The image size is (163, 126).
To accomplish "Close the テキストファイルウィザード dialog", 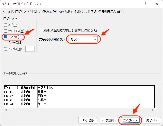I will pos(157,4).
